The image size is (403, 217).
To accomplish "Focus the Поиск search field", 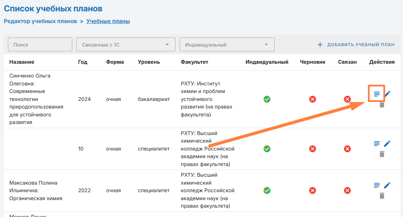I will (x=40, y=45).
